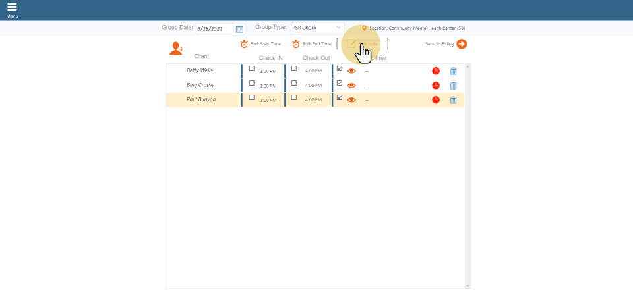The height and width of the screenshot is (291, 633).
Task: Open the hamburger Menu
Action: pyautogui.click(x=12, y=9)
